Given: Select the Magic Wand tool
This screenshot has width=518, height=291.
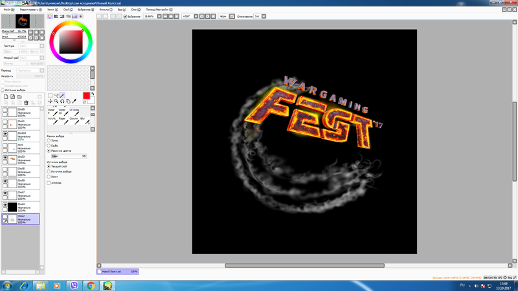Looking at the screenshot, I should point(62,96).
